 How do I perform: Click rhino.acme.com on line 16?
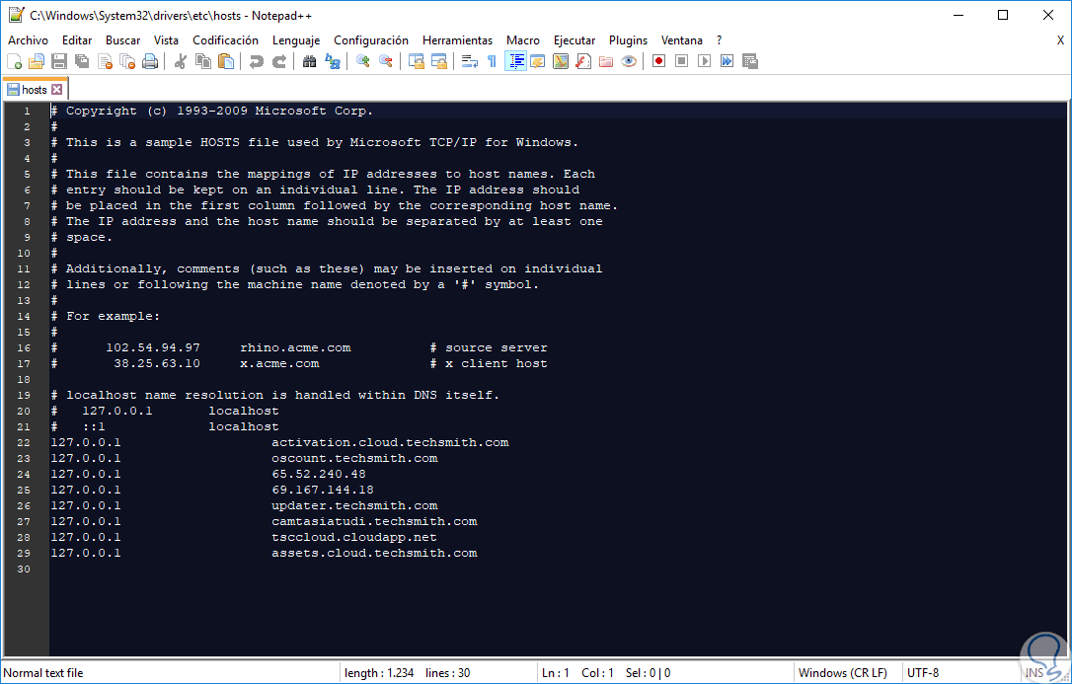point(295,347)
